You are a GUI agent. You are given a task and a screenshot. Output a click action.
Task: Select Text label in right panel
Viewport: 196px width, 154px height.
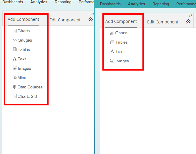pyautogui.click(x=119, y=52)
